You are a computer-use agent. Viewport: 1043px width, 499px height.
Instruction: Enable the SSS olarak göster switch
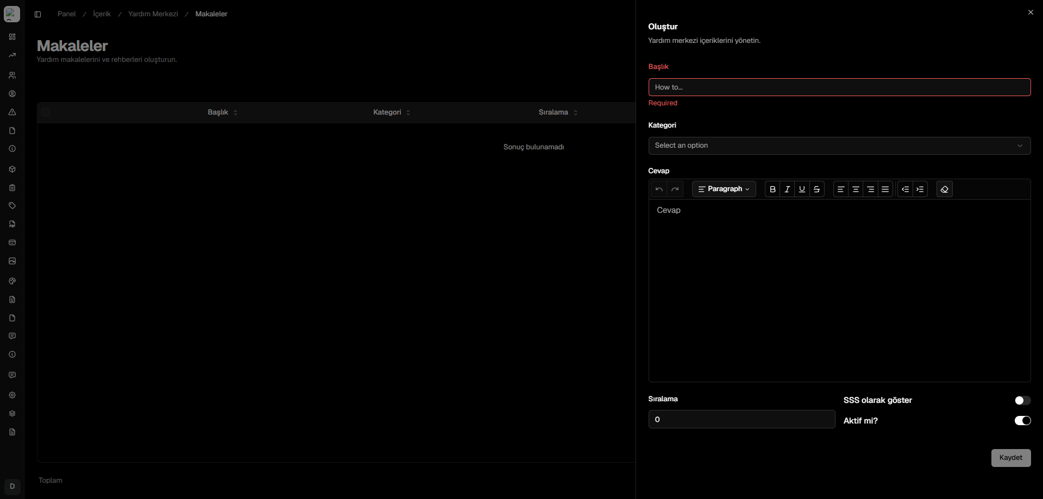pos(1022,401)
